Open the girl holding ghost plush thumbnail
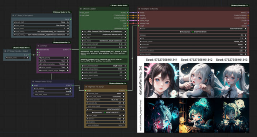 (197, 81)
